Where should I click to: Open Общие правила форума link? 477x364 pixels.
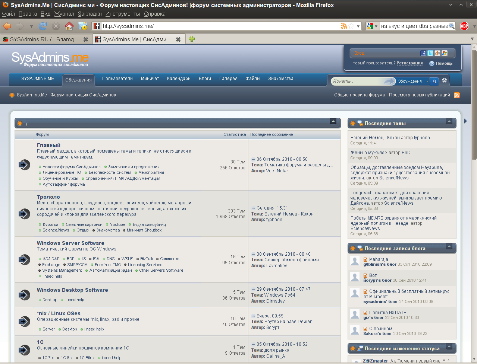(x=360, y=95)
